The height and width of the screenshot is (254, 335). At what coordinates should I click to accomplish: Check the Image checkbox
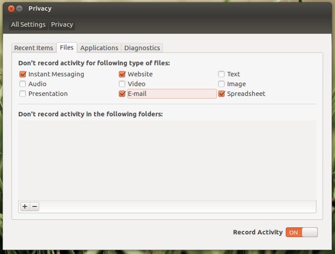point(222,84)
